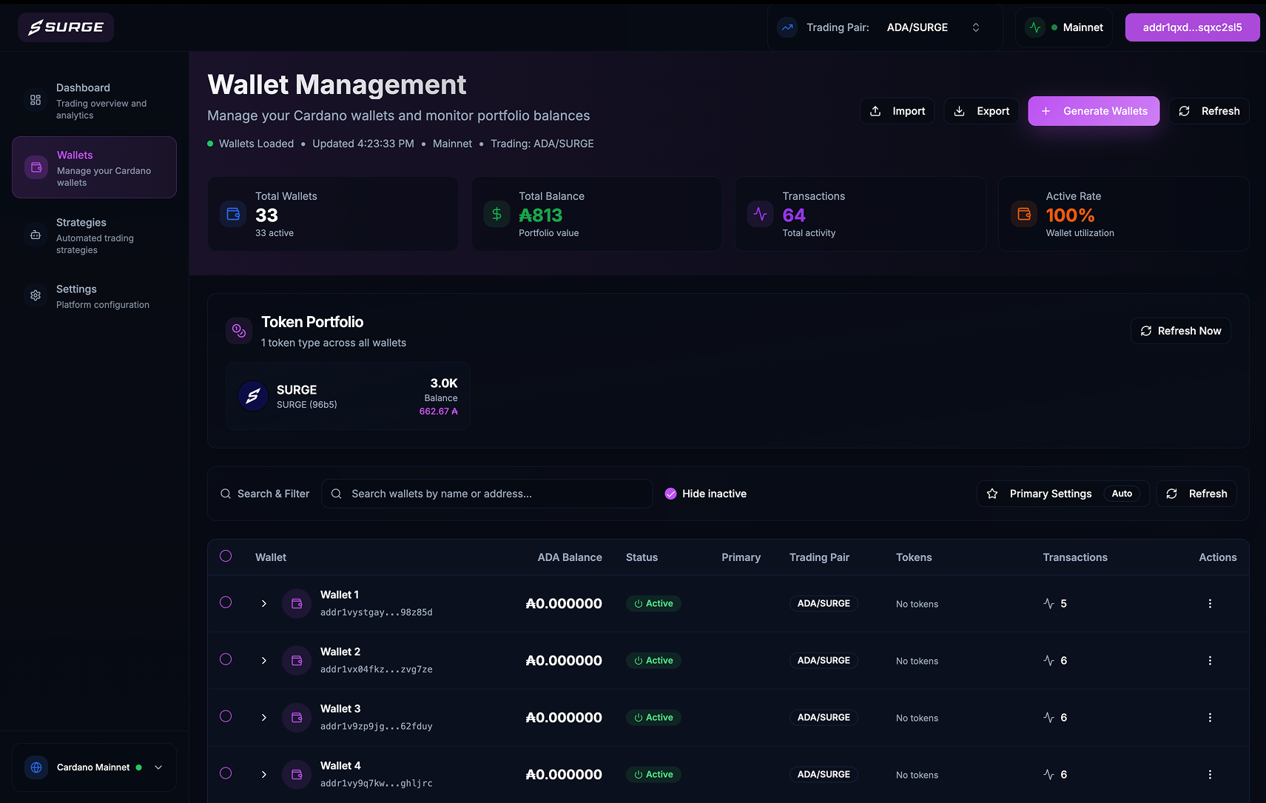Click the Token Portfolio coins icon
This screenshot has width=1266, height=803.
point(239,331)
